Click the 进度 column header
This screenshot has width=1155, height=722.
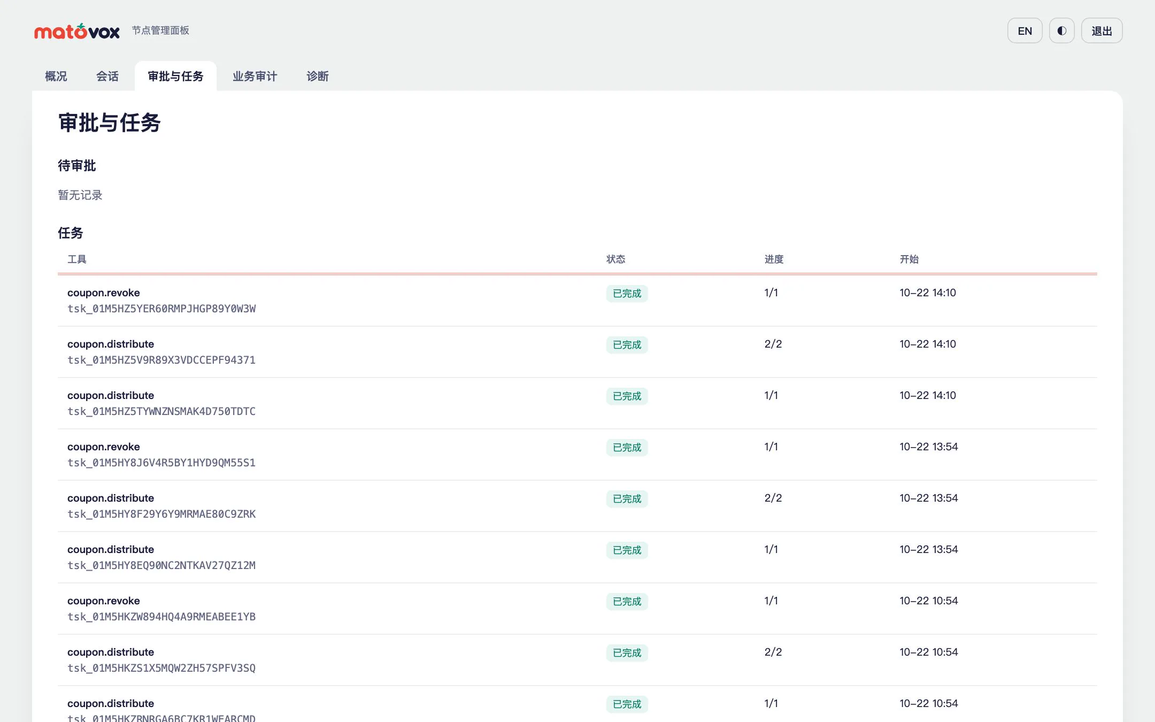(774, 259)
